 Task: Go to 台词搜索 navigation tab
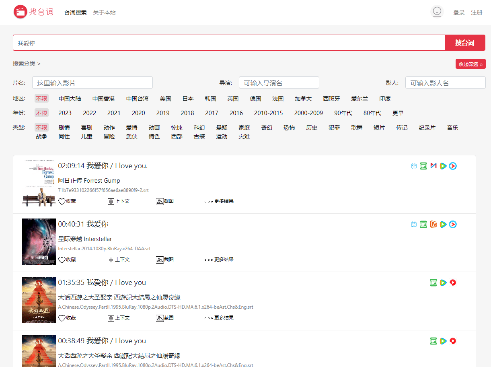click(x=76, y=13)
